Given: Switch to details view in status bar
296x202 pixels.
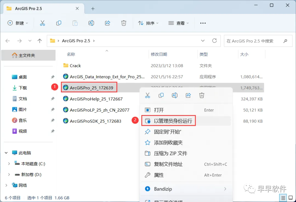Looking at the screenshot, I should point(283,198).
